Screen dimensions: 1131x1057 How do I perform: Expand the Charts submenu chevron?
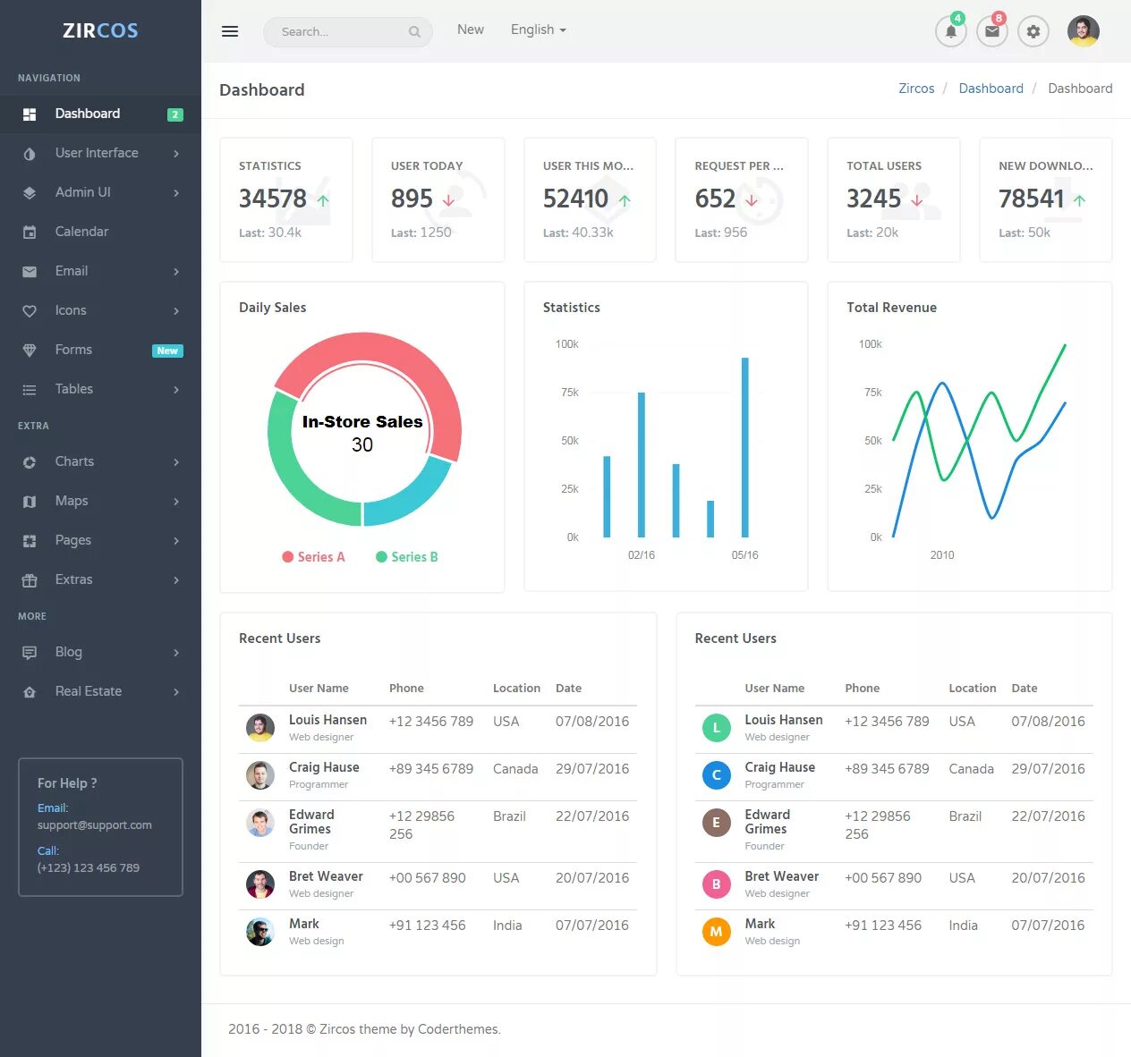click(176, 462)
